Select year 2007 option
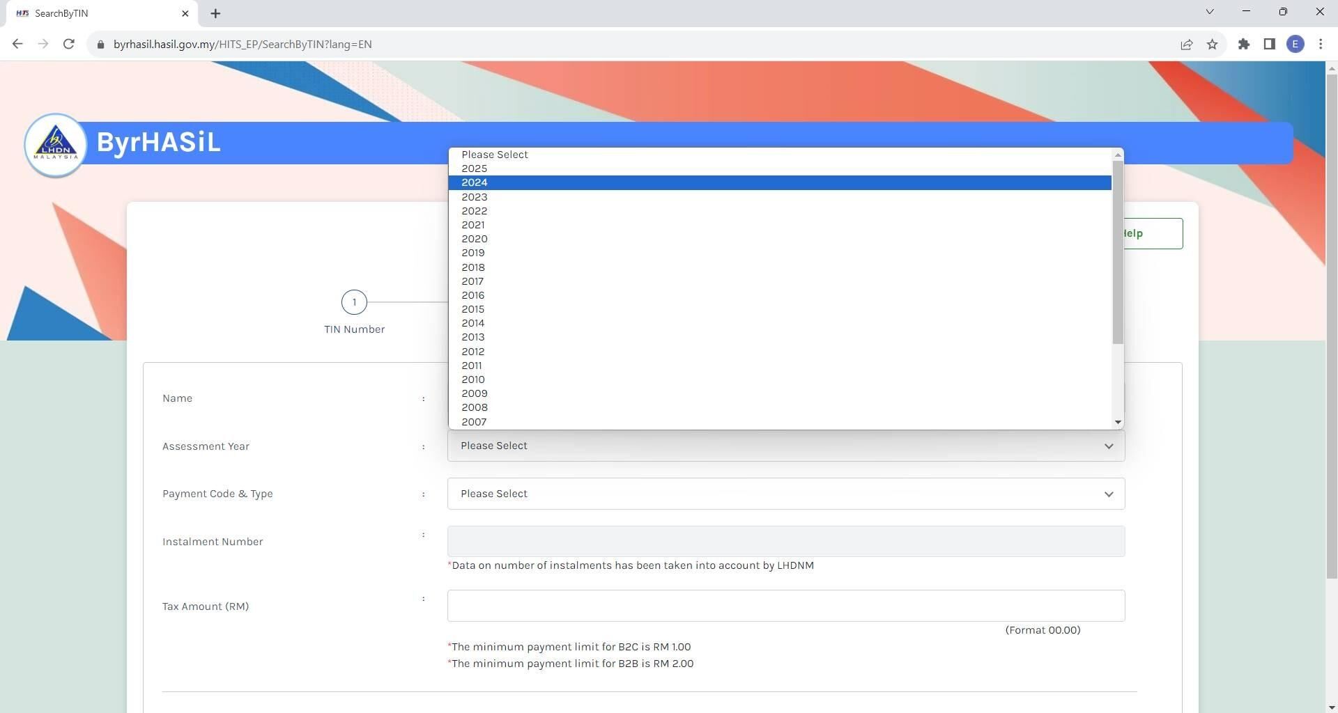This screenshot has width=1338, height=713. tap(780, 422)
